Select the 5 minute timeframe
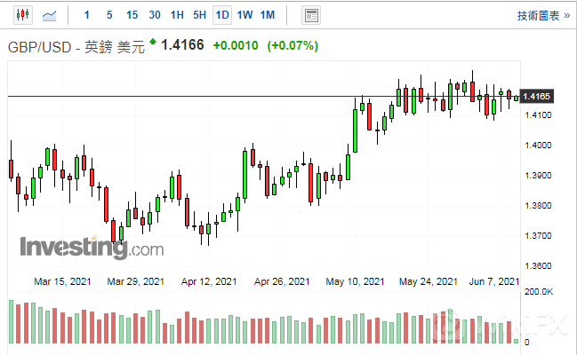Viewport: 577px width, 355px height. click(108, 15)
